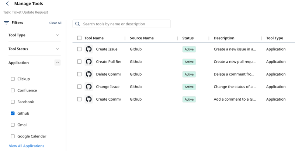The width and height of the screenshot is (295, 151).
Task: Click 'Add a comment to a Gi...' description
Action: pos(235,99)
